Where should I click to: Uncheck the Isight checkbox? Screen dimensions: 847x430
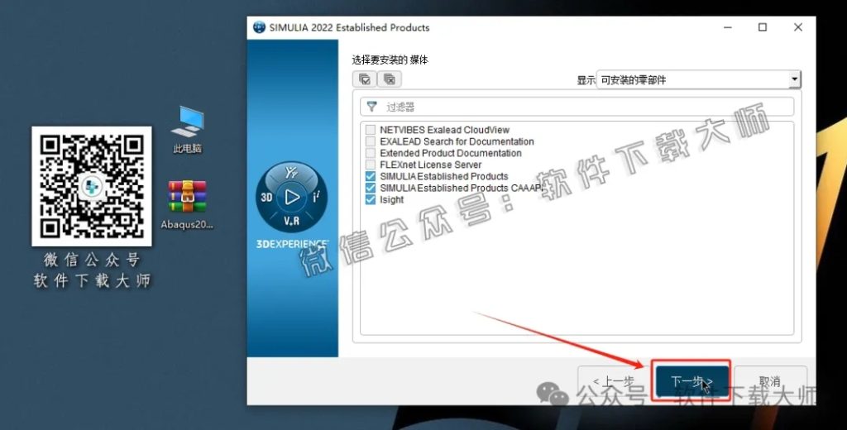(370, 199)
